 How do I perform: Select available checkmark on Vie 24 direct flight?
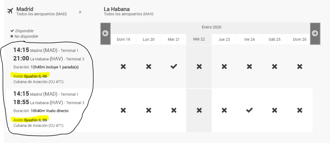[249, 110]
